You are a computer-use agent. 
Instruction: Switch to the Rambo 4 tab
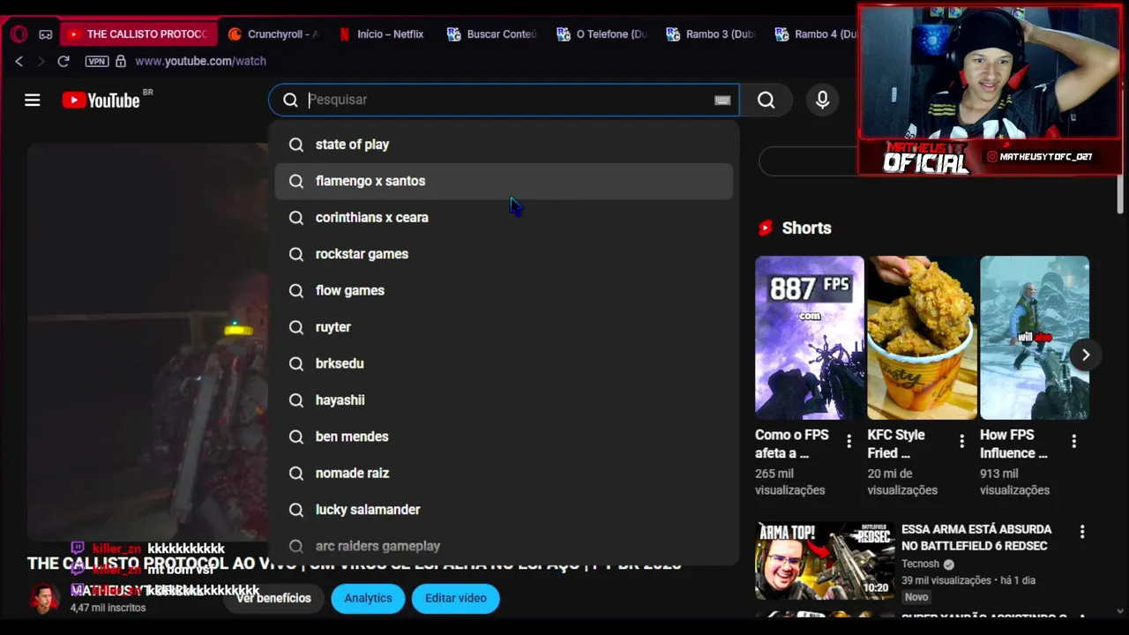coord(816,34)
